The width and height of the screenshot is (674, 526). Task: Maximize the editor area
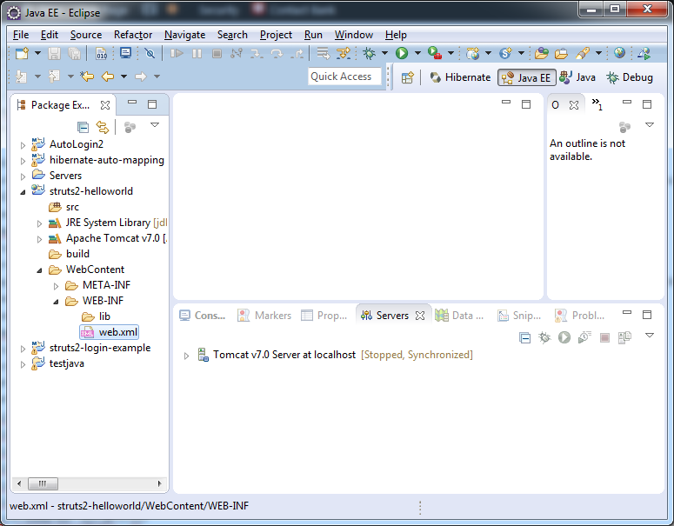pyautogui.click(x=525, y=104)
